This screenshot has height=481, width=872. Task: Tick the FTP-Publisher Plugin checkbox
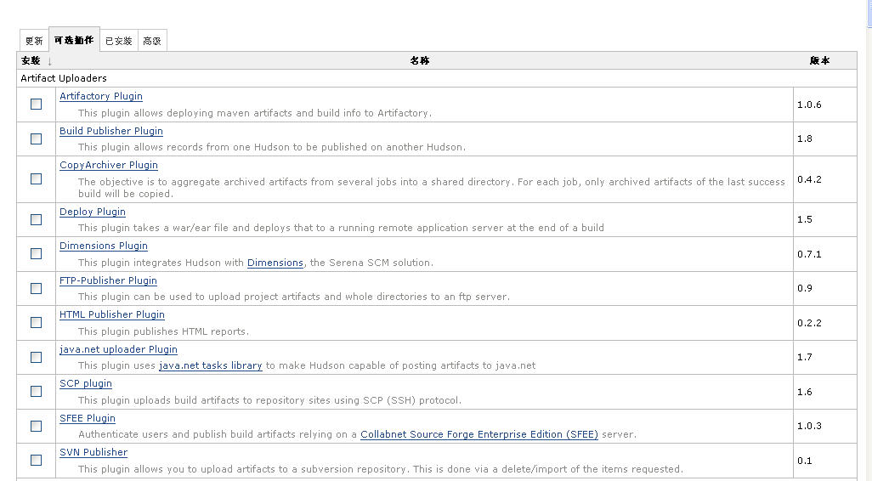click(x=37, y=288)
